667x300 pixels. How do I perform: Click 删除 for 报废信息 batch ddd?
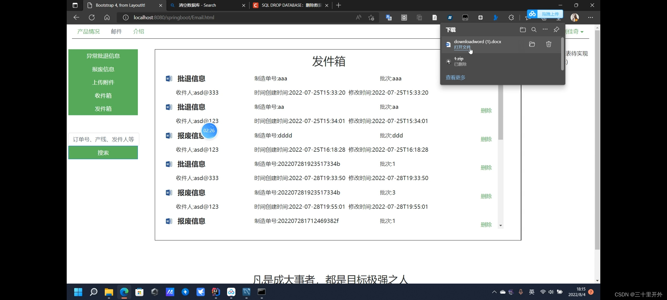pyautogui.click(x=486, y=139)
